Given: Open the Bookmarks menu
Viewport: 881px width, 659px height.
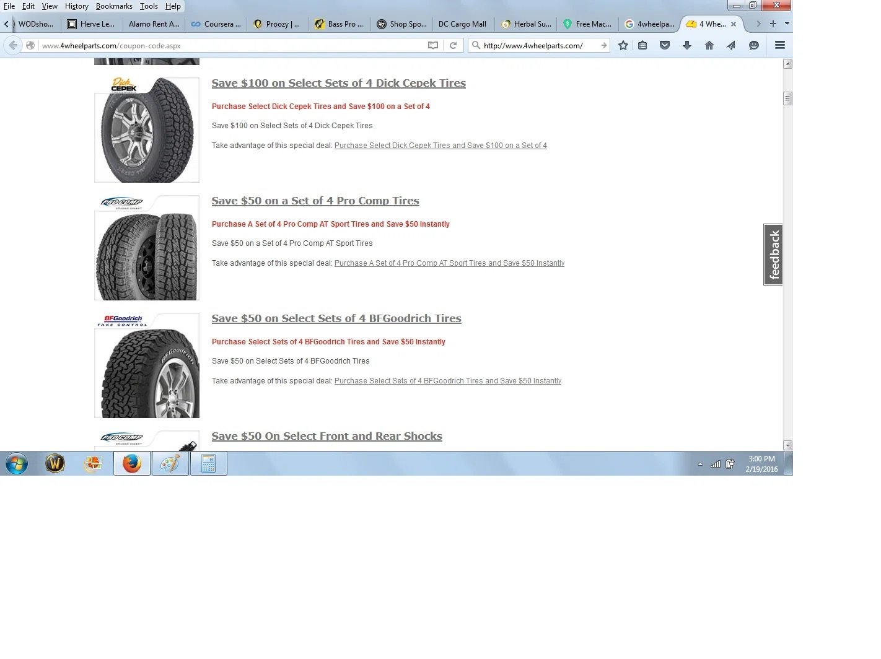Looking at the screenshot, I should (114, 6).
